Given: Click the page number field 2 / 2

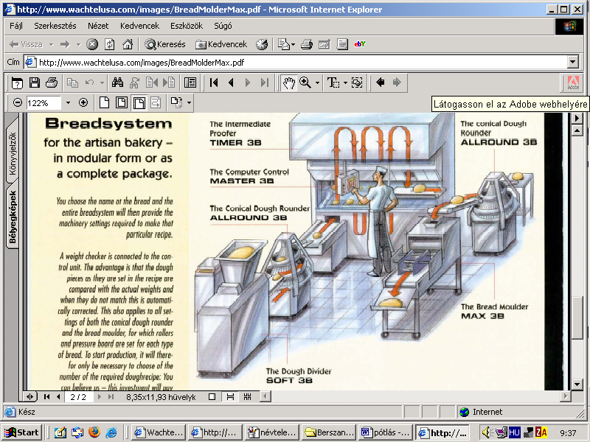Looking at the screenshot, I should [78, 397].
